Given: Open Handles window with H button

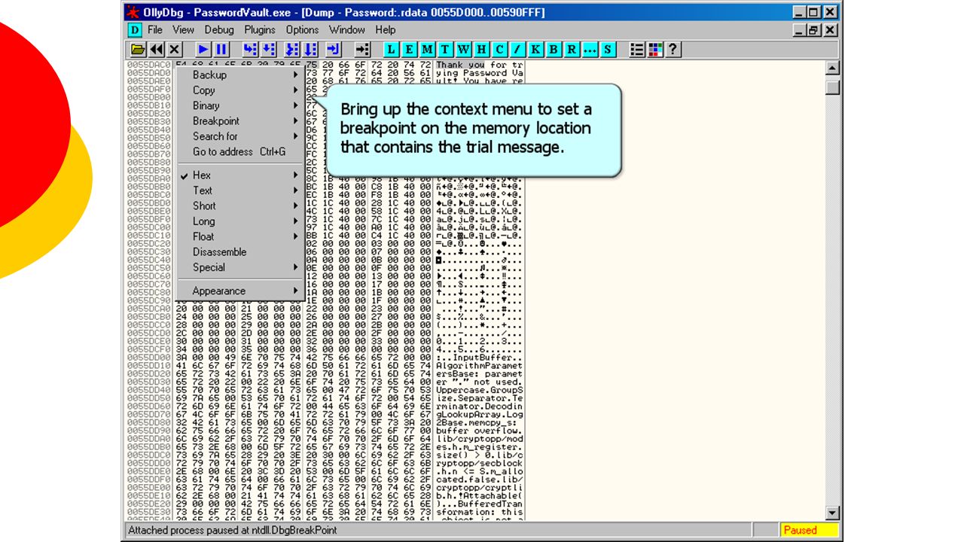Looking at the screenshot, I should pos(481,50).
